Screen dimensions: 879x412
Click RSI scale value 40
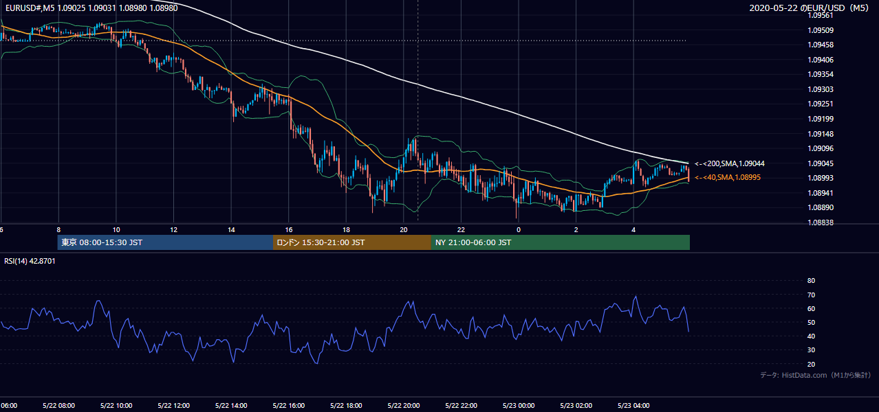(811, 336)
